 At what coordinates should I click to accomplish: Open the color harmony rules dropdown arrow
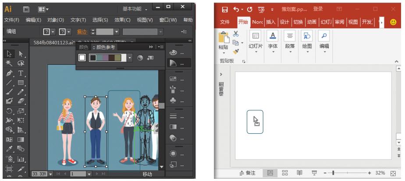(x=130, y=57)
